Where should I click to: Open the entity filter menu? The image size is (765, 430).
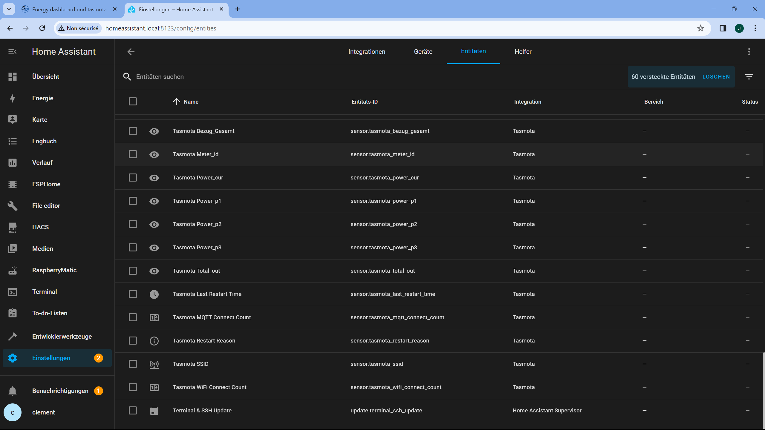click(749, 77)
